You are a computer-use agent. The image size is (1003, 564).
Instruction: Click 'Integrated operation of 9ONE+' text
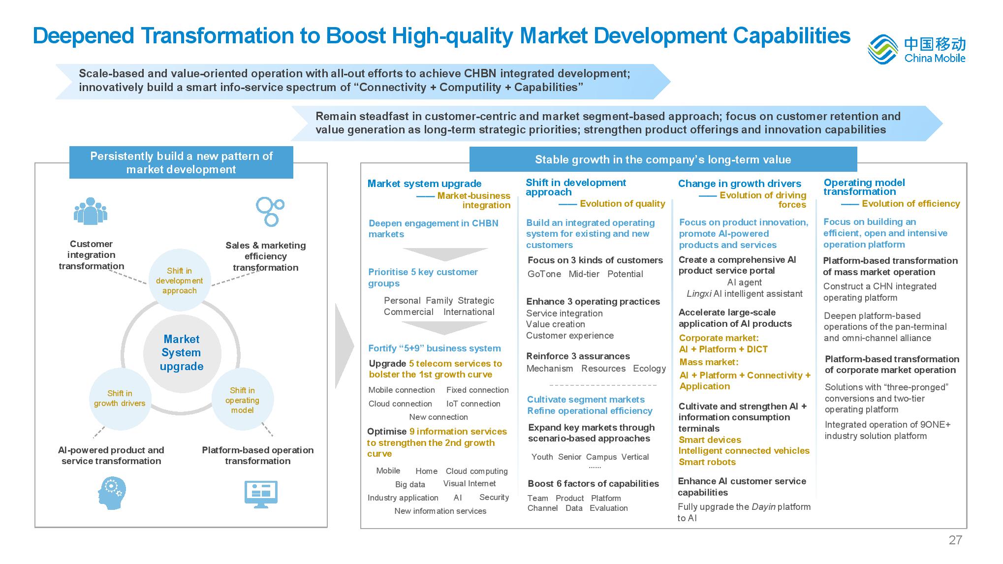click(x=887, y=425)
